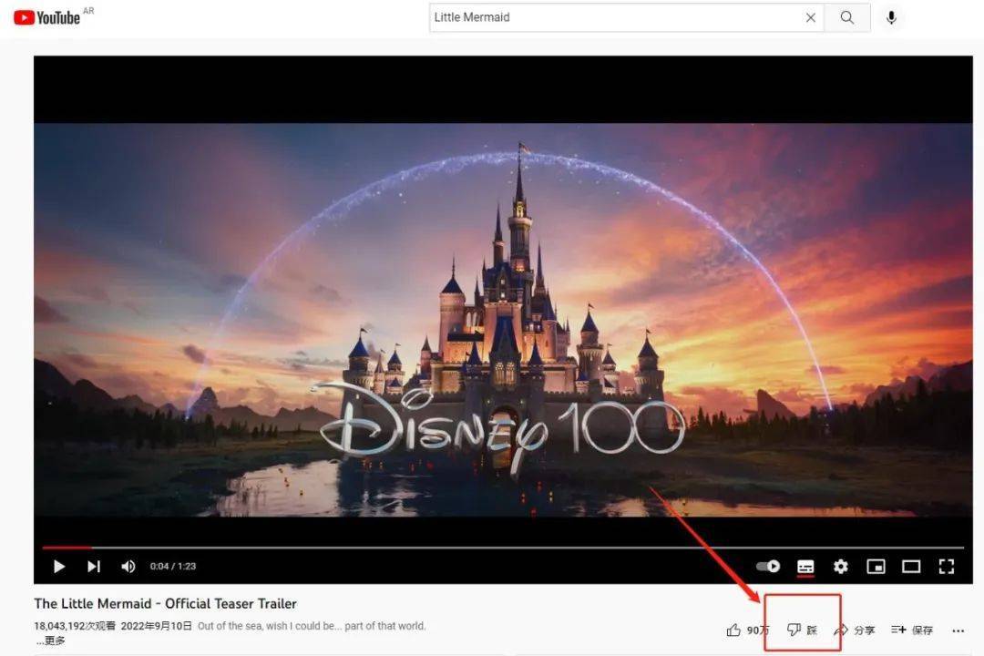Toggle the autoplay switch

[x=767, y=566]
